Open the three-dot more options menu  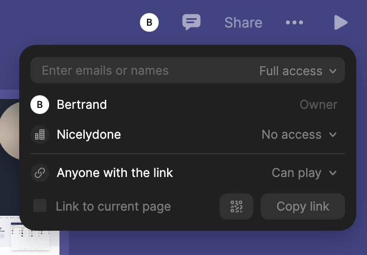(294, 22)
